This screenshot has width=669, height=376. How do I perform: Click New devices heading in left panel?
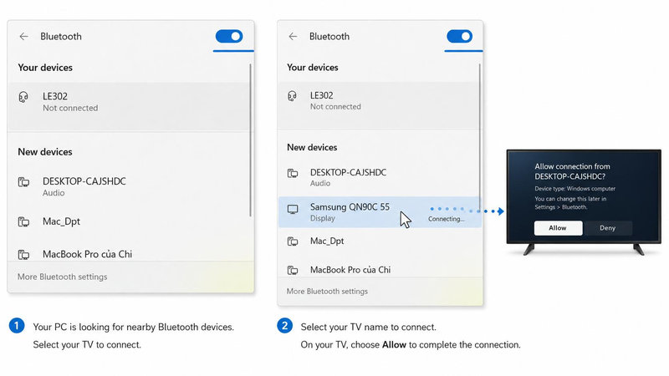[45, 152]
